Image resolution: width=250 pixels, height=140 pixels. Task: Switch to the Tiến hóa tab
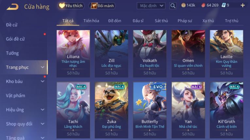tap(91, 21)
